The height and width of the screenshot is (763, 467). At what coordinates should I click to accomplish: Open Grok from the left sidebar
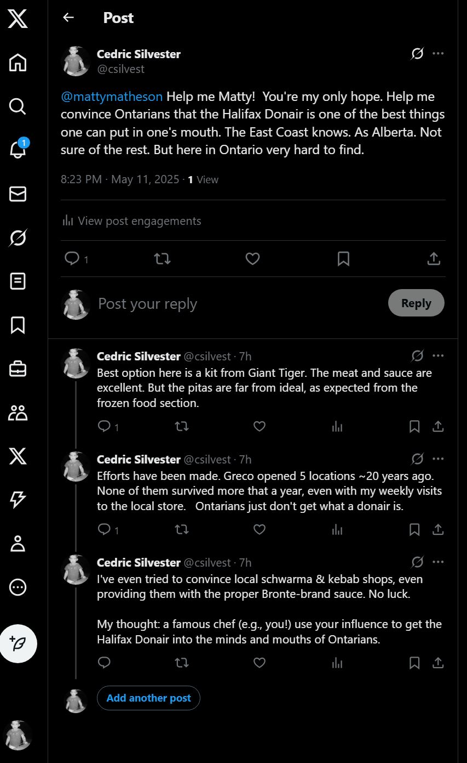[x=18, y=238]
